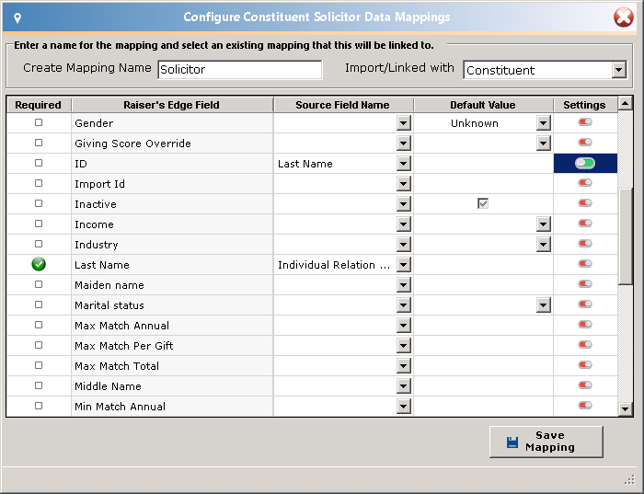Screen dimensions: 644x494
Task: Open Default Value dropdown for Giving Score Override
Action: click(x=544, y=143)
